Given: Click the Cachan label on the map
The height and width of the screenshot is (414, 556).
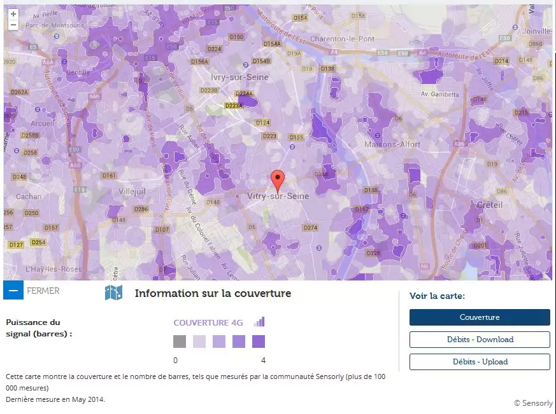Looking at the screenshot, I should 29,197.
